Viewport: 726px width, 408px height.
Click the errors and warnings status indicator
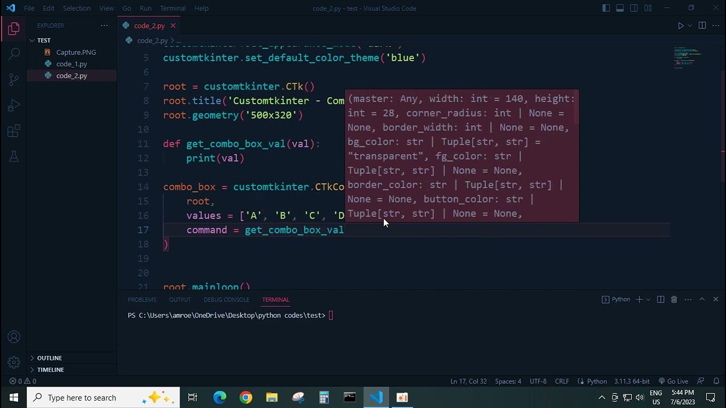23,381
